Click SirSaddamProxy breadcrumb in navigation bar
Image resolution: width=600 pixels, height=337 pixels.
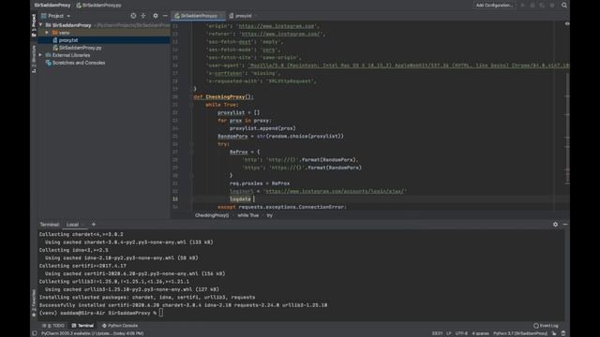coord(52,6)
